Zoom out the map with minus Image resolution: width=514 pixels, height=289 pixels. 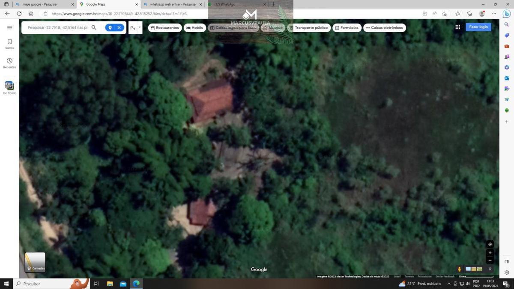[490, 260]
